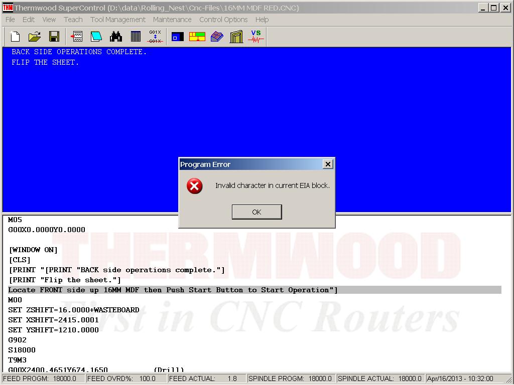
Task: Click the New file toolbar icon
Action: click(x=15, y=37)
